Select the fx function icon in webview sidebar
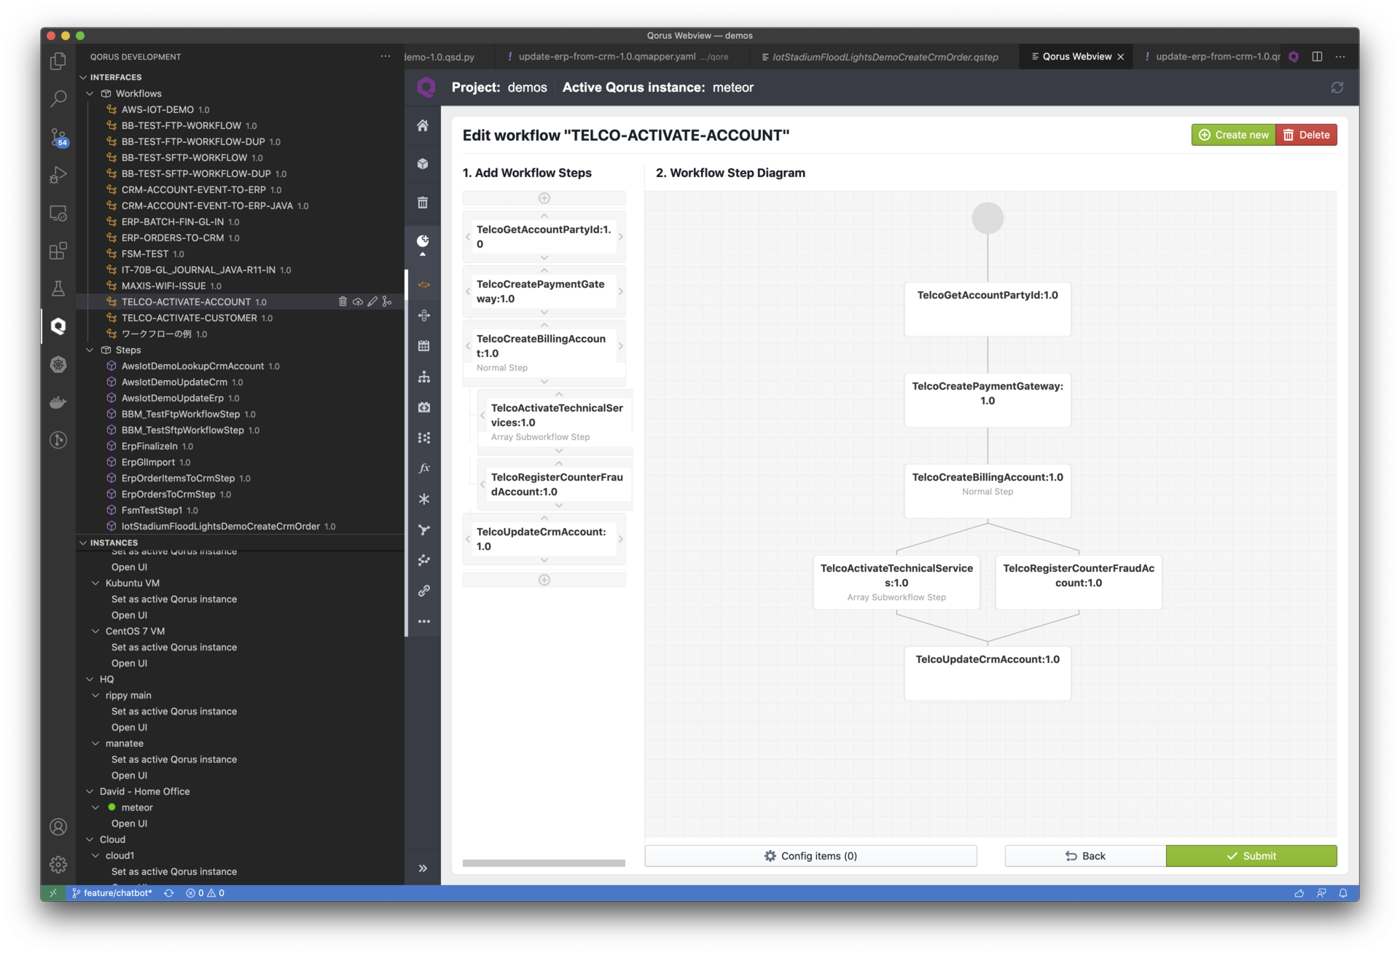The width and height of the screenshot is (1400, 955). pyautogui.click(x=423, y=468)
